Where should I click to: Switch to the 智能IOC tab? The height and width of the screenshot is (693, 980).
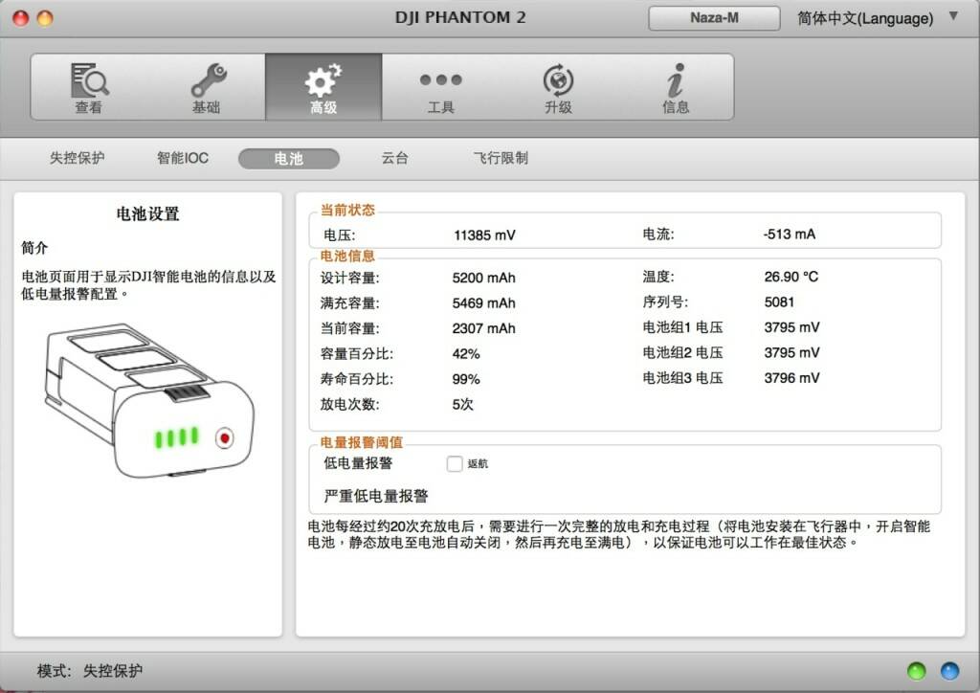pyautogui.click(x=183, y=158)
